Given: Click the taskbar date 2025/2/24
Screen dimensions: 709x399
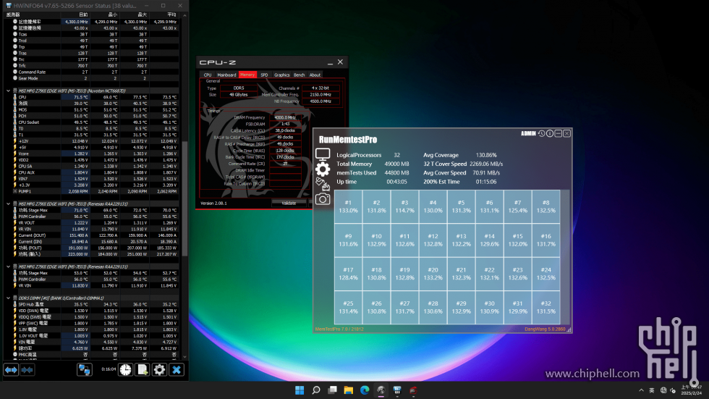Looking at the screenshot, I should pos(692,393).
